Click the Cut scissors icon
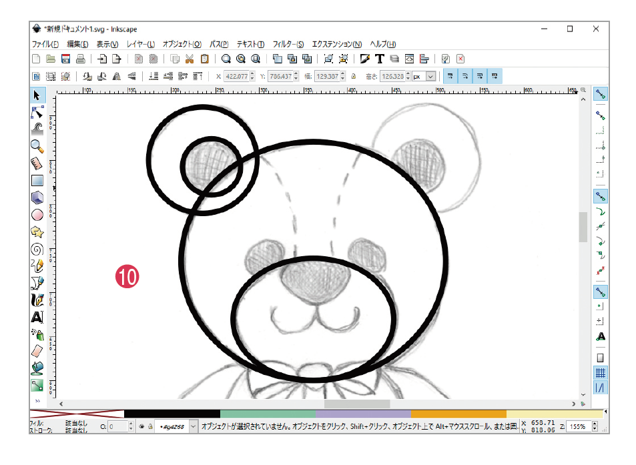The height and width of the screenshot is (465, 636). point(190,59)
